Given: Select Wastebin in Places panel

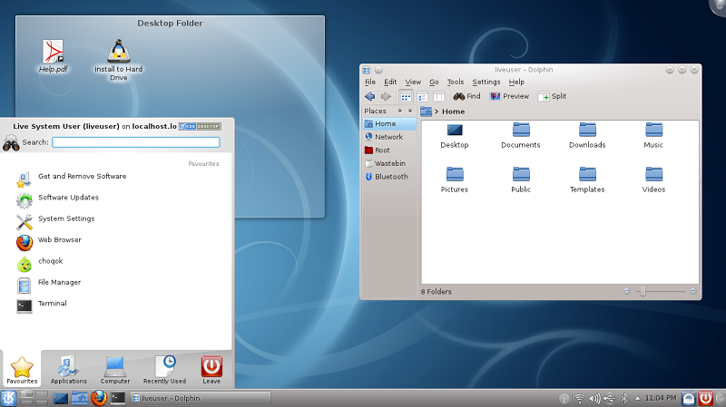Looking at the screenshot, I should [x=390, y=163].
